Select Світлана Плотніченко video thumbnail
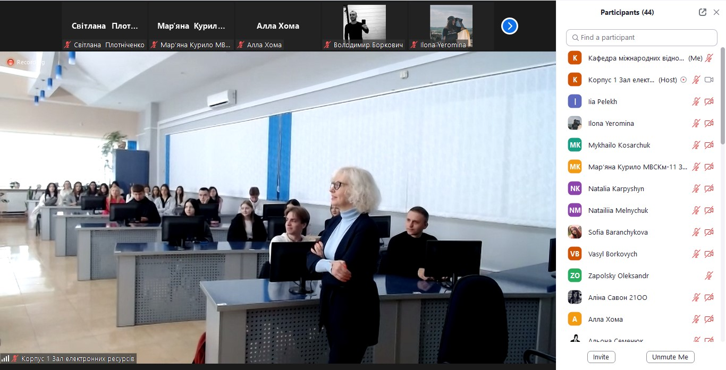Screen dimensions: 726x370 (105, 25)
